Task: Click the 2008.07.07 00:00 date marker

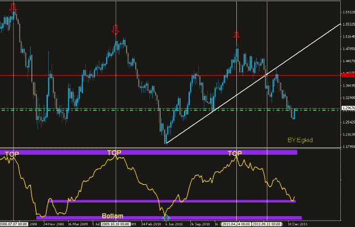Action: coord(14,224)
